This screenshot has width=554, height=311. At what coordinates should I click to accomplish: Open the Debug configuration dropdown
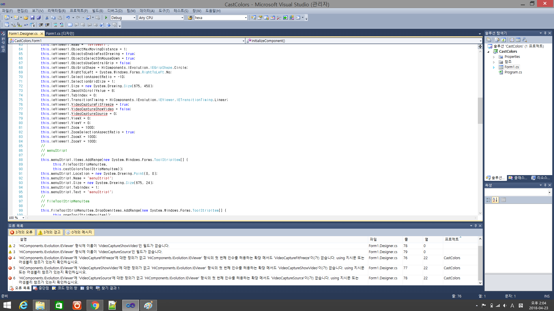[x=134, y=18]
